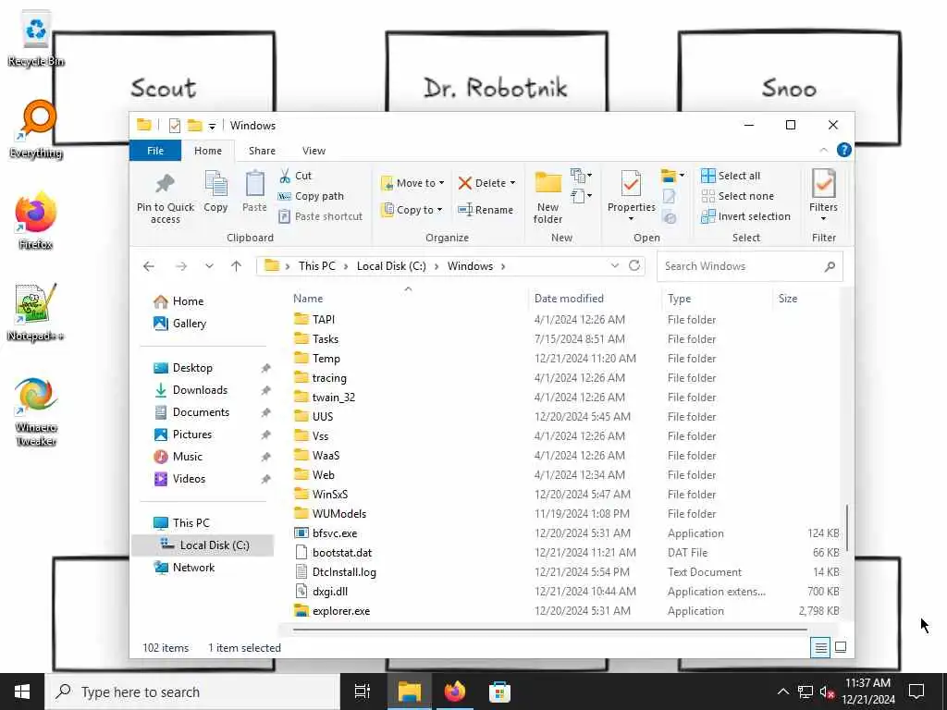Open the Copy to dropdown
The height and width of the screenshot is (710, 947).
[x=412, y=210]
